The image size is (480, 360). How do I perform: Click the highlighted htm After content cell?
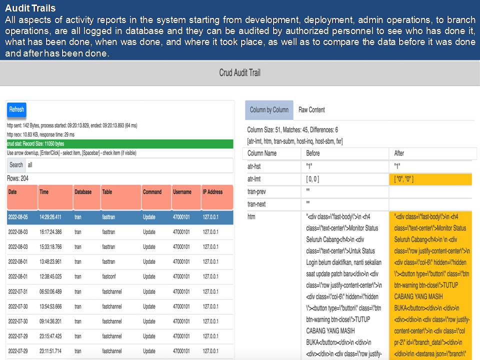pos(430,285)
